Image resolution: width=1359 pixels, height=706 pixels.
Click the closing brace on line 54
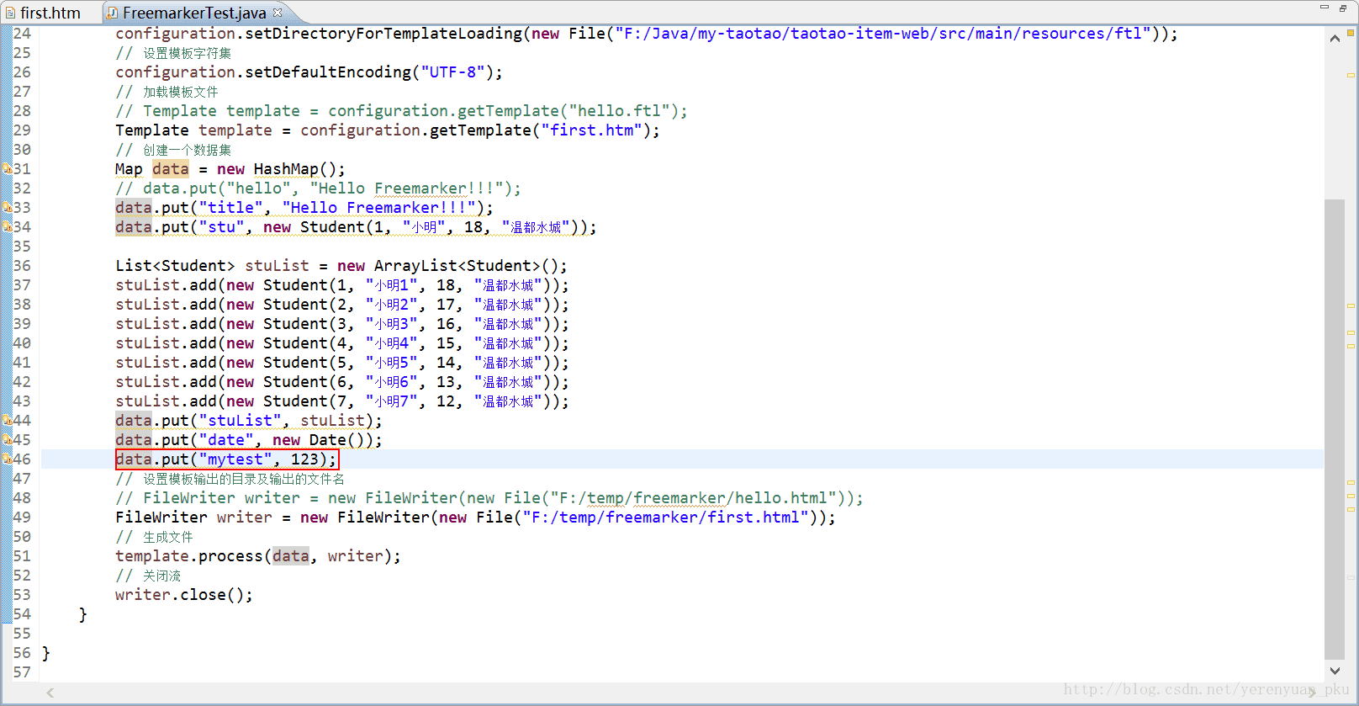tap(83, 614)
